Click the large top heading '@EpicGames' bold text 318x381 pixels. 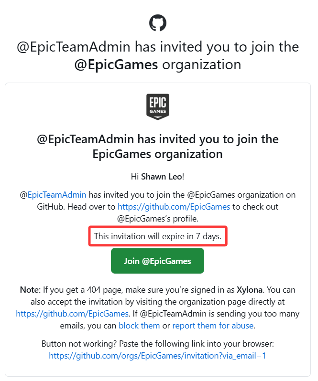[x=116, y=64]
